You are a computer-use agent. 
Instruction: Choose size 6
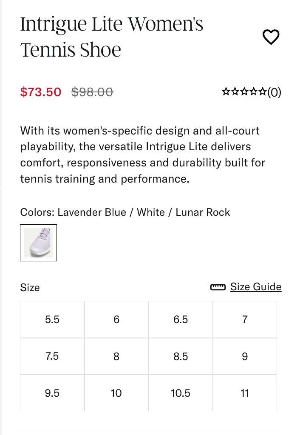(116, 320)
